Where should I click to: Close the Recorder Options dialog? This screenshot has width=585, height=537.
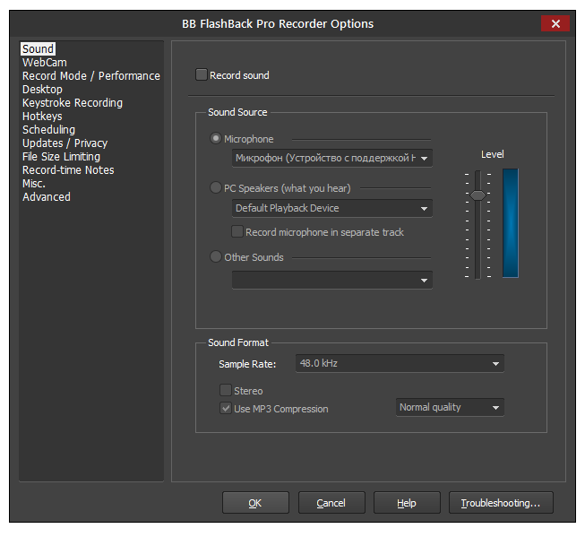[555, 23]
